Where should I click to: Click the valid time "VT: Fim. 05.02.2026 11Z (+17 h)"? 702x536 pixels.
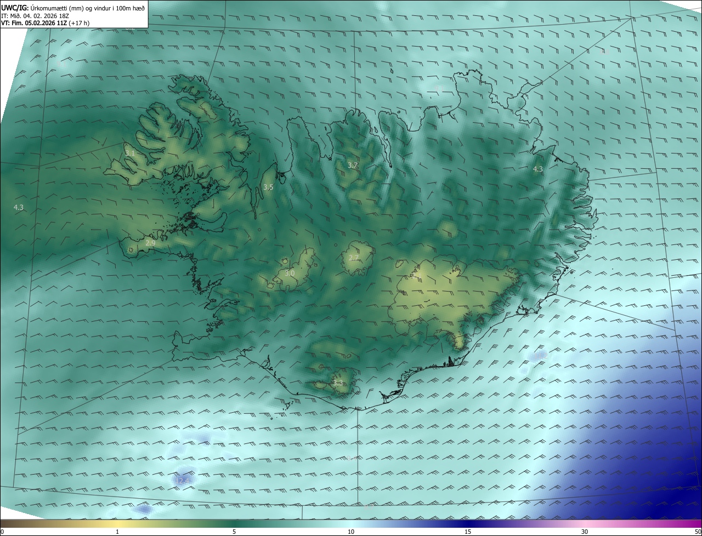pos(45,24)
